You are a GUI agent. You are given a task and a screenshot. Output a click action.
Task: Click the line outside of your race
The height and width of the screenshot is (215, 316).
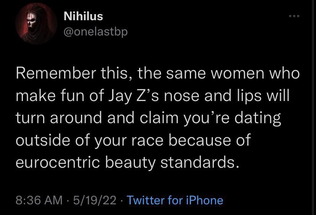coord(133,140)
